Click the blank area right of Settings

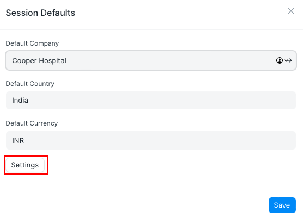(172, 165)
